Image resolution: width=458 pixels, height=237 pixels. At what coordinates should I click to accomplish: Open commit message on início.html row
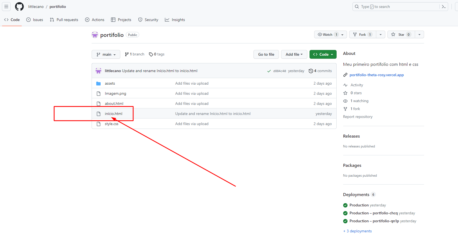tap(213, 114)
